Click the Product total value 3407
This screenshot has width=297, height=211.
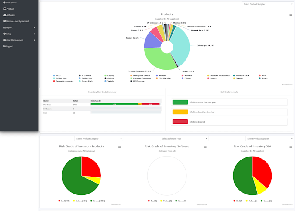75,105
